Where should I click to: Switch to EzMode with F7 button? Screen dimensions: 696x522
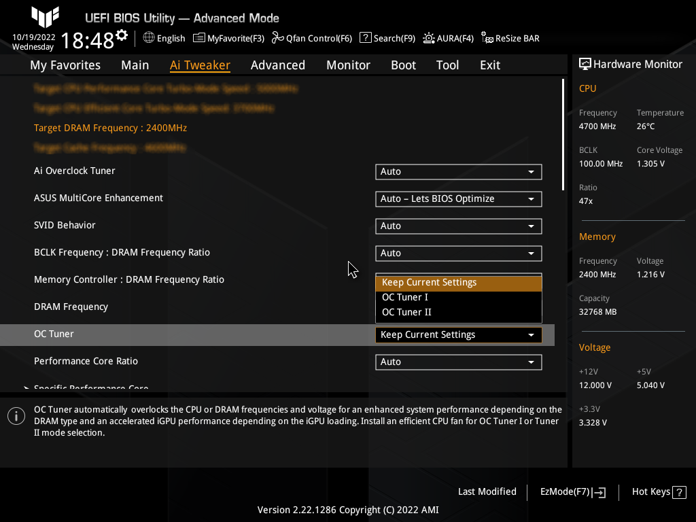(x=572, y=491)
